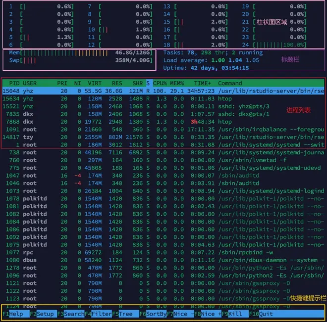This screenshot has width=327, height=322.
Task: Open F1 Help in the function bar
Action: pos(16,314)
